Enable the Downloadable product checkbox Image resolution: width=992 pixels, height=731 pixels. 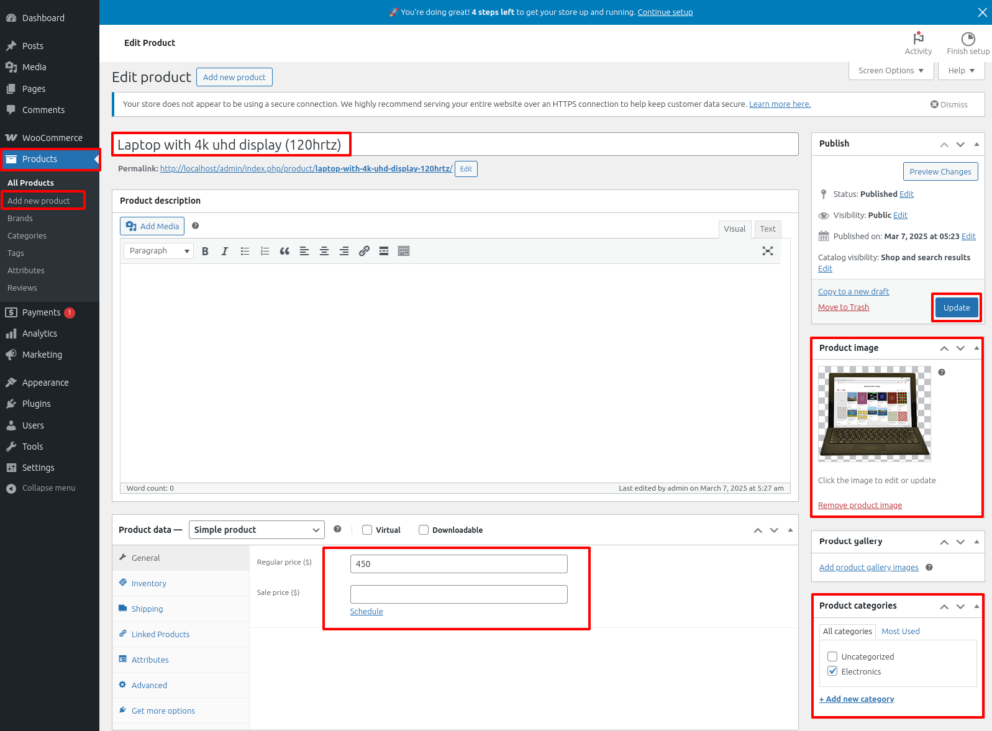(424, 530)
